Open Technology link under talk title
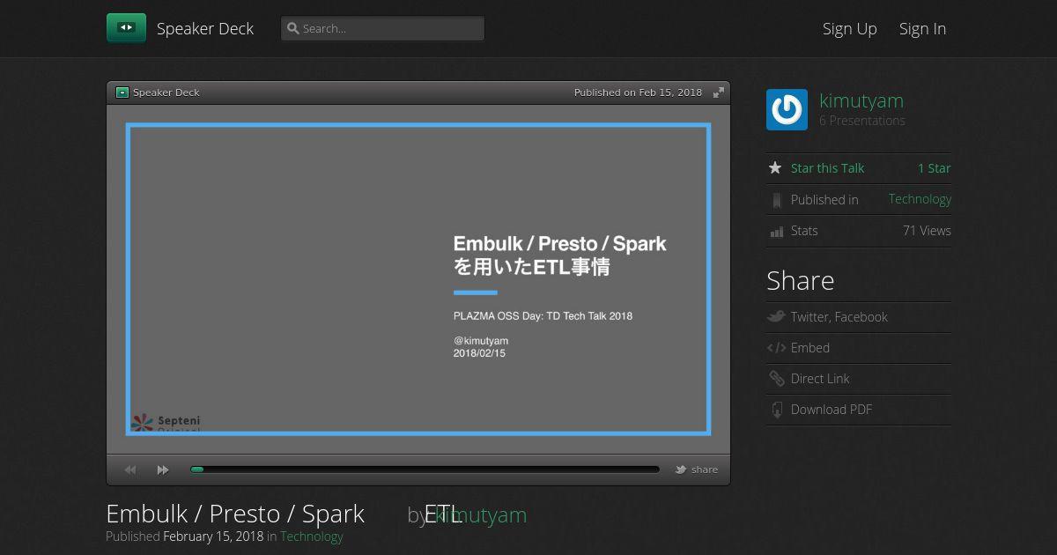1057x555 pixels. pos(312,536)
